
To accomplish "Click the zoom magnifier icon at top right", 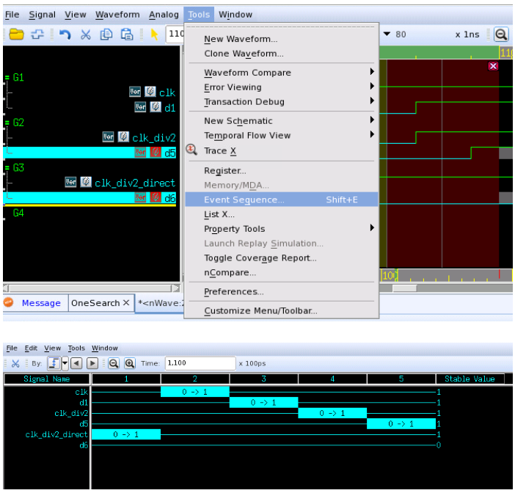I will click(500, 34).
